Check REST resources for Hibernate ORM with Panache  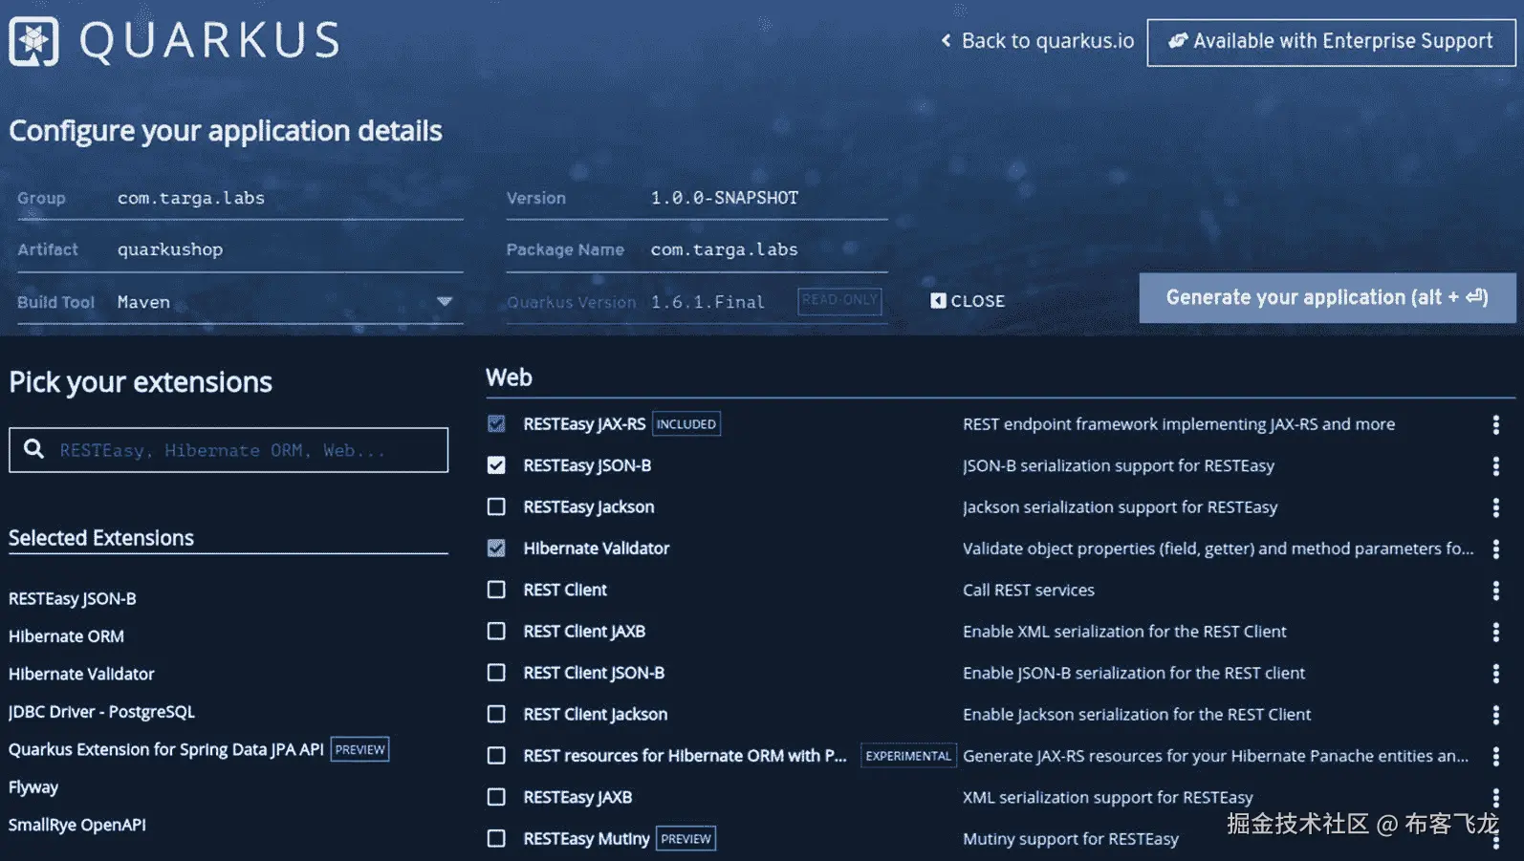pyautogui.click(x=496, y=756)
